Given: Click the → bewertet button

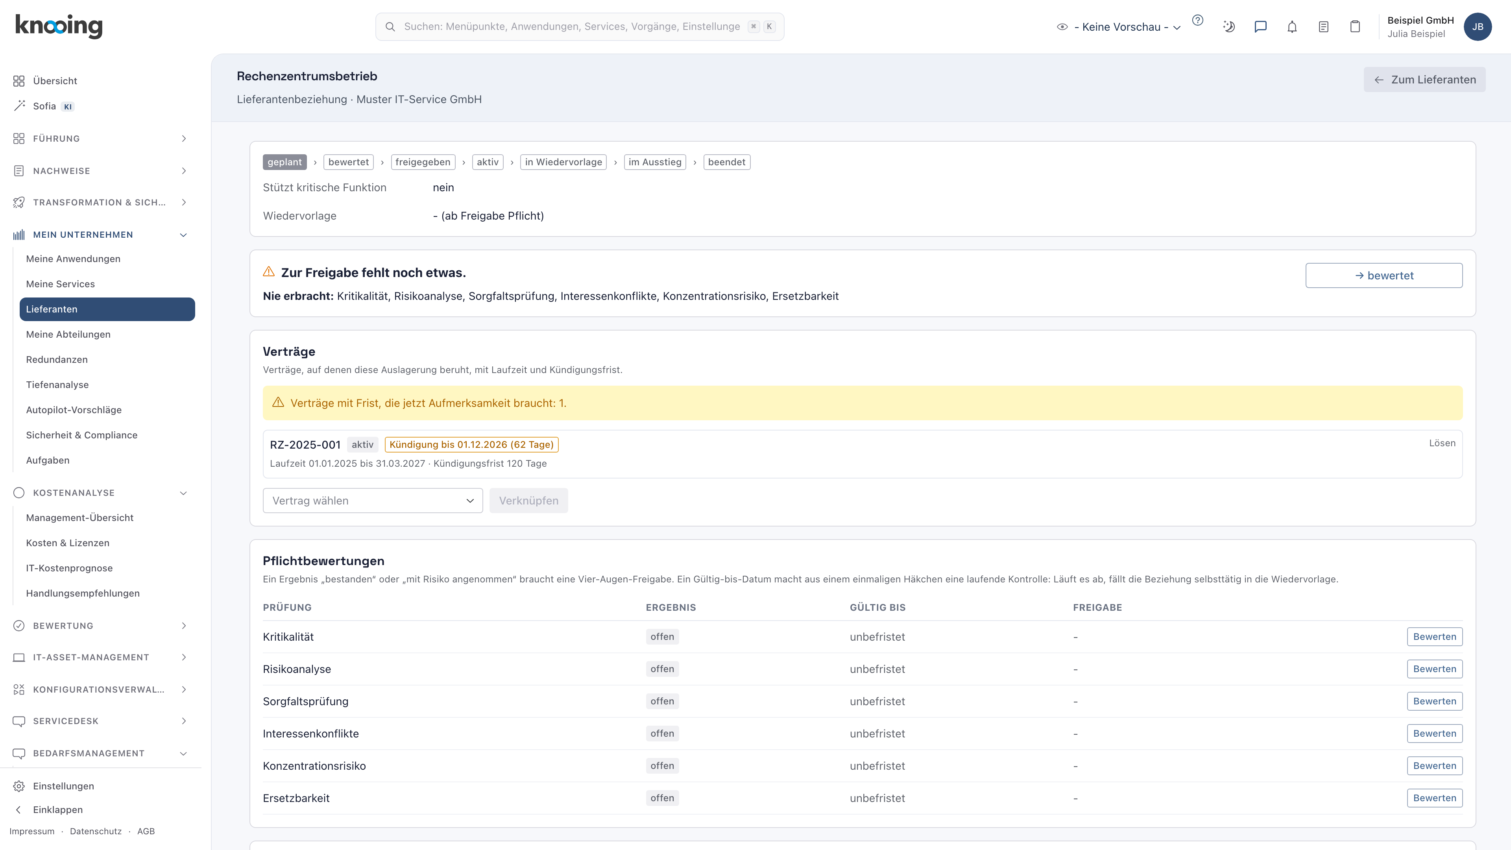Looking at the screenshot, I should pos(1384,276).
